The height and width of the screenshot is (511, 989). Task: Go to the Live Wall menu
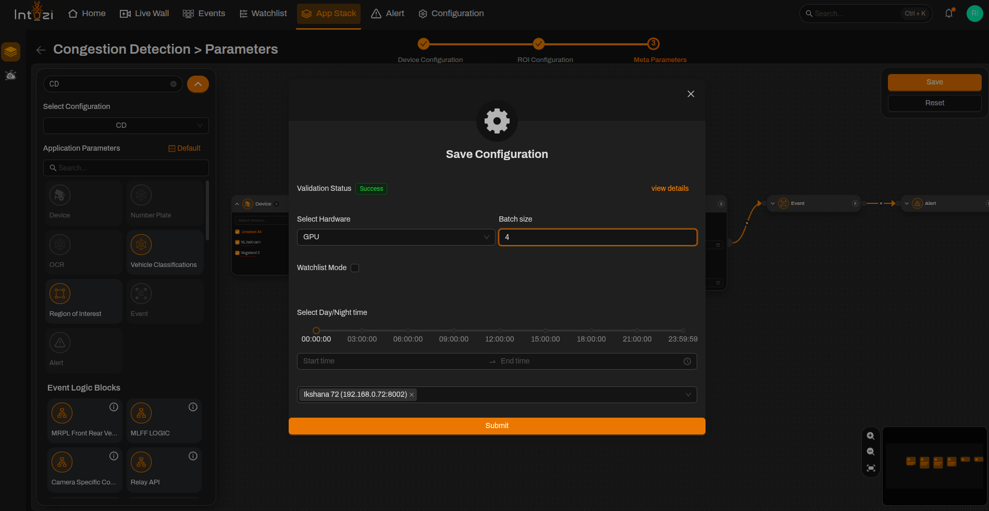click(x=144, y=14)
